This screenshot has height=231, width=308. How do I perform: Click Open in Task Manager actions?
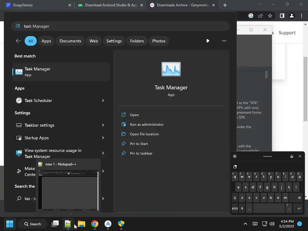point(134,115)
